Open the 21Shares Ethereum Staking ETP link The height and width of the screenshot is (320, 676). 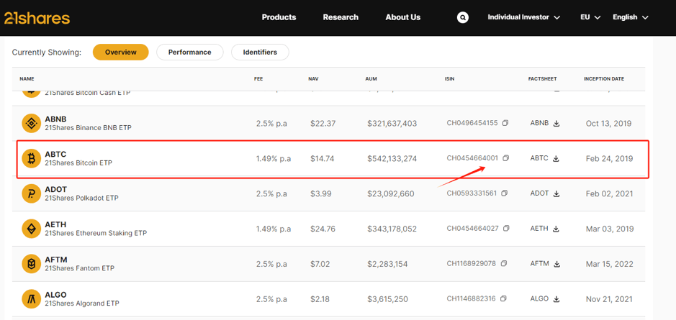(95, 233)
